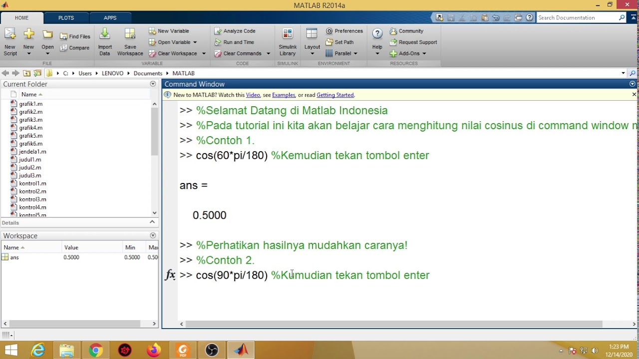Select the file grafik1.m
Screen dimensions: 639x359
pyautogui.click(x=30, y=104)
